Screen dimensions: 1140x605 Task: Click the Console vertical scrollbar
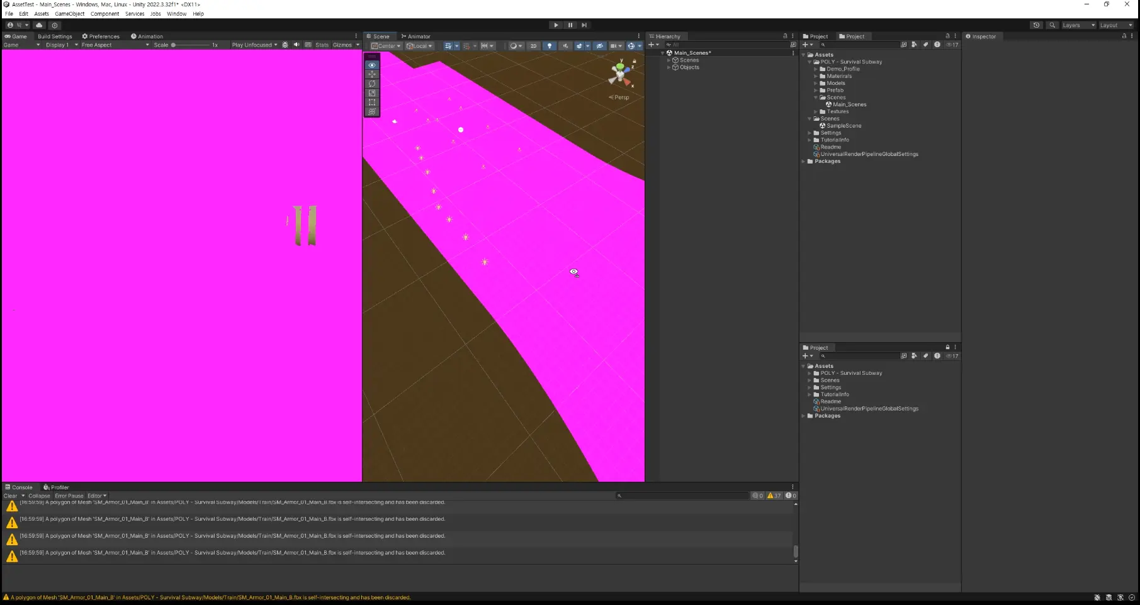tap(796, 552)
